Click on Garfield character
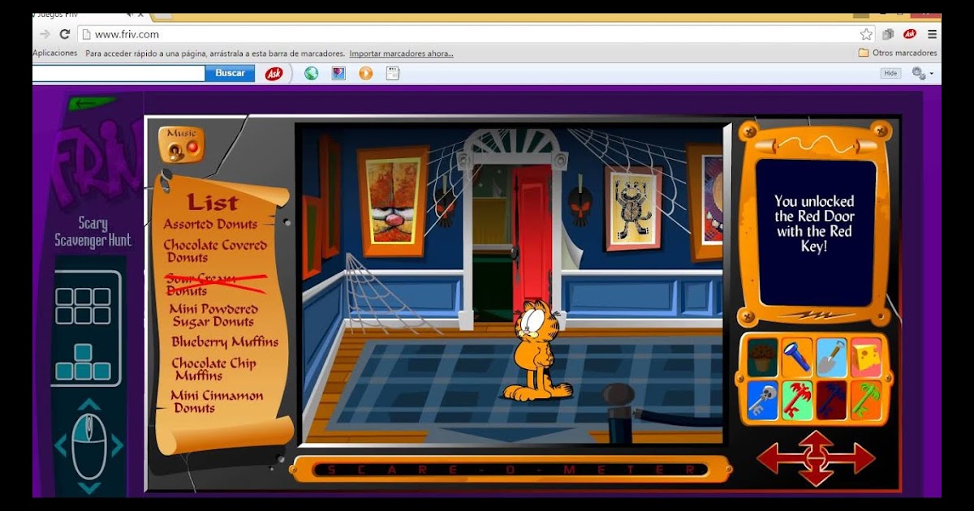The image size is (974, 511). tap(536, 350)
